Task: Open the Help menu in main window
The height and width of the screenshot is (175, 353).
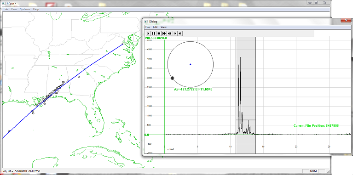Action: coord(36,9)
